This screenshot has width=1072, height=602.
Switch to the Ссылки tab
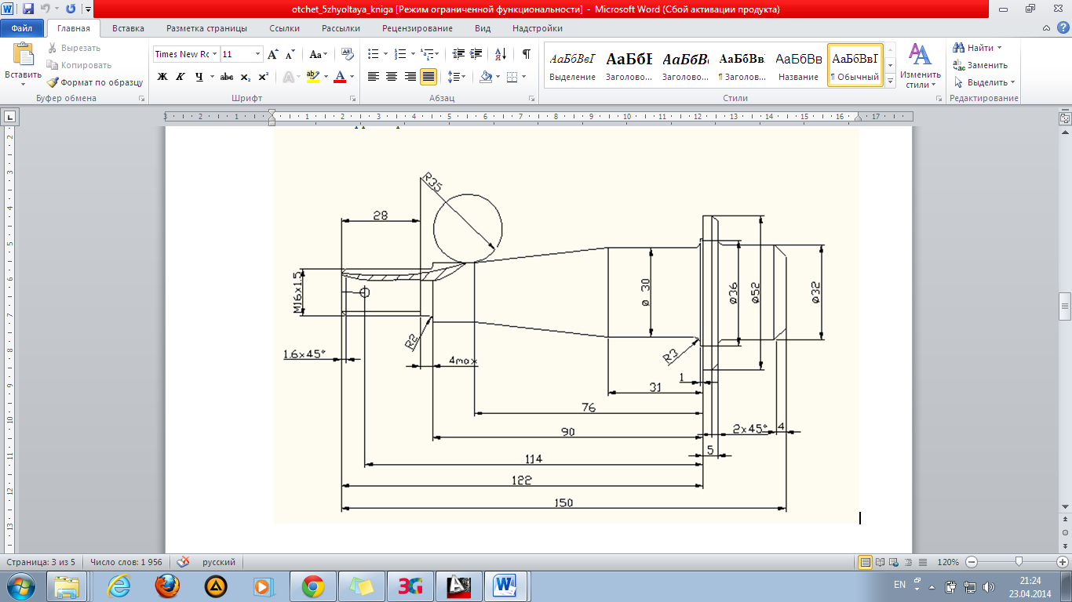284,28
